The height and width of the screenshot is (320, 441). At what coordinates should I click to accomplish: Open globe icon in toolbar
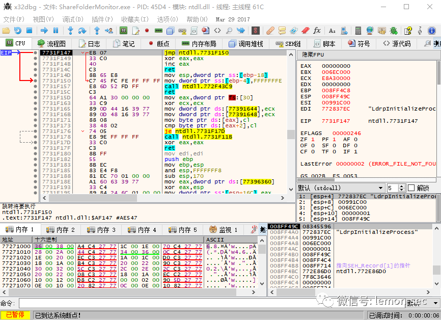pyautogui.click(x=370, y=31)
